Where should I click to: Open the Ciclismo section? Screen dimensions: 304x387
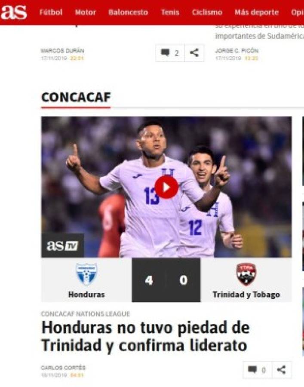(x=207, y=12)
